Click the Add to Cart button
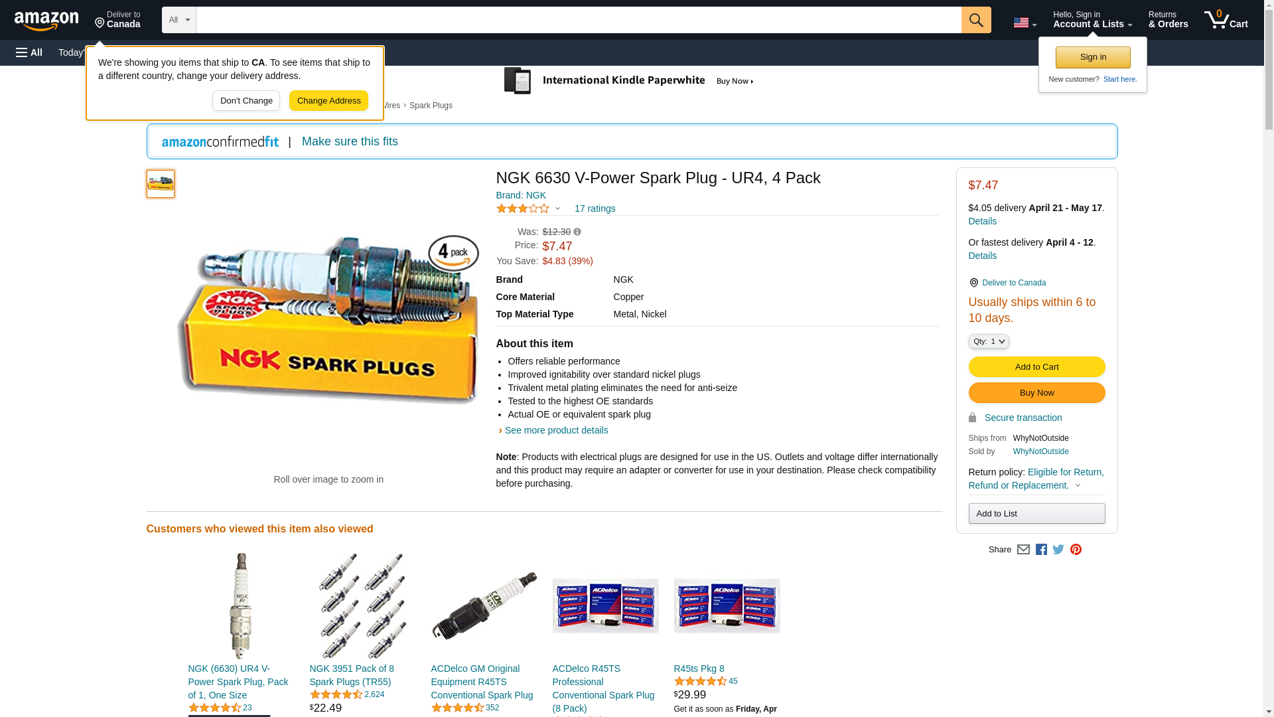The image size is (1274, 717). [1036, 367]
